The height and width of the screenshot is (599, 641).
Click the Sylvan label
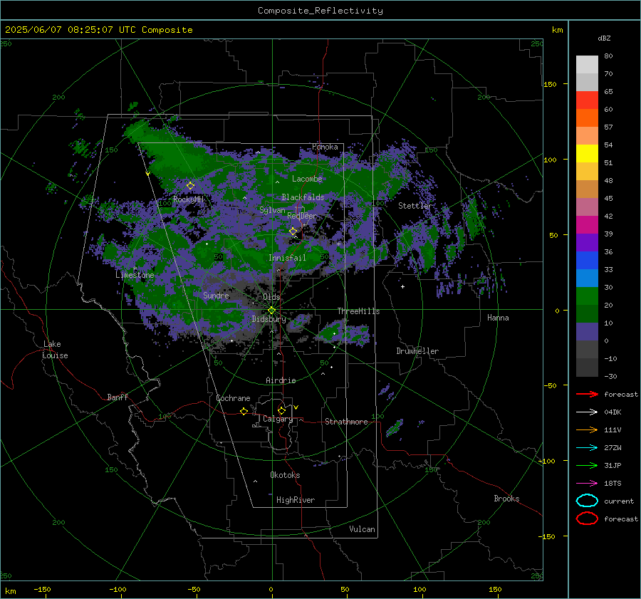coord(272,210)
